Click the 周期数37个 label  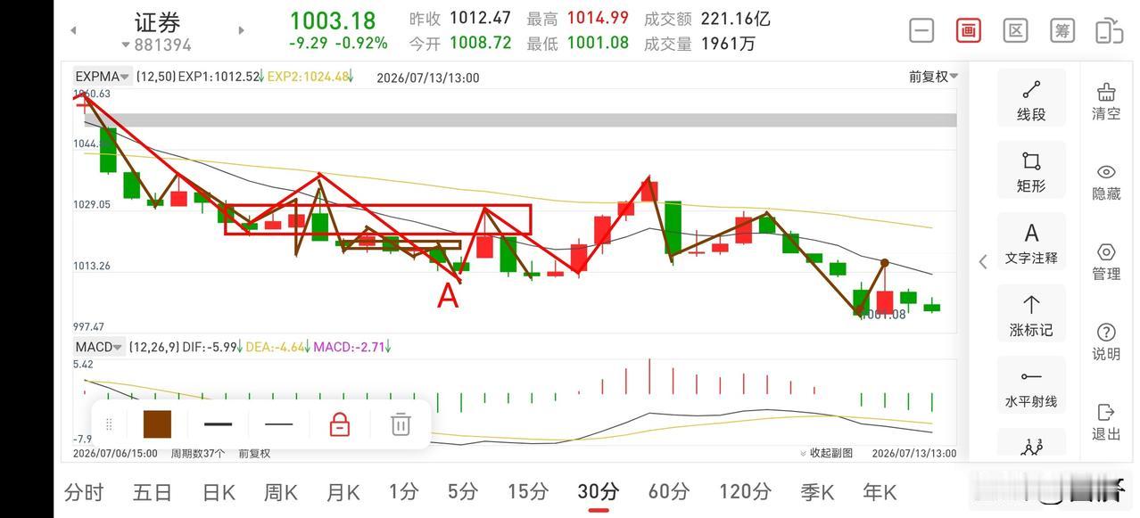tap(198, 453)
